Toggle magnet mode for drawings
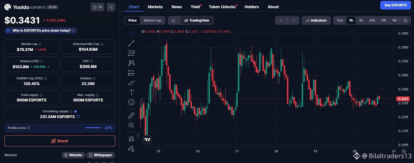 131,139
